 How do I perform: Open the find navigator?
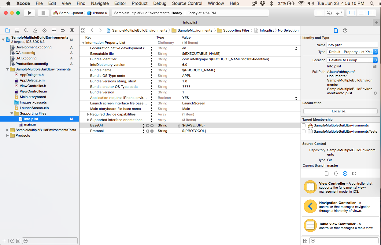[26, 30]
